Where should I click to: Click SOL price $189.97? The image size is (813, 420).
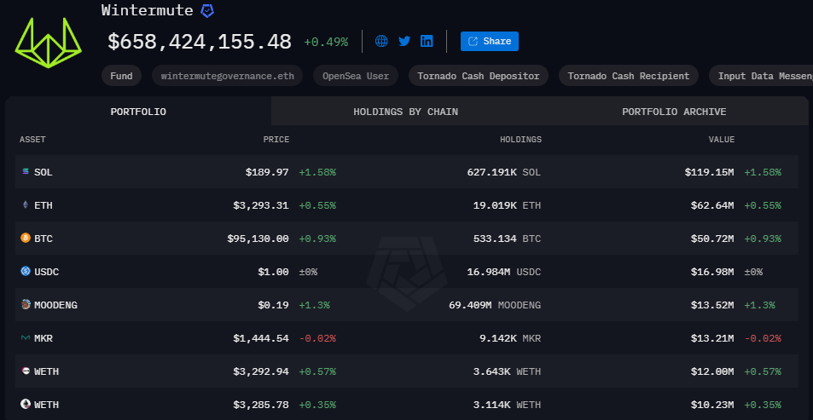point(267,172)
